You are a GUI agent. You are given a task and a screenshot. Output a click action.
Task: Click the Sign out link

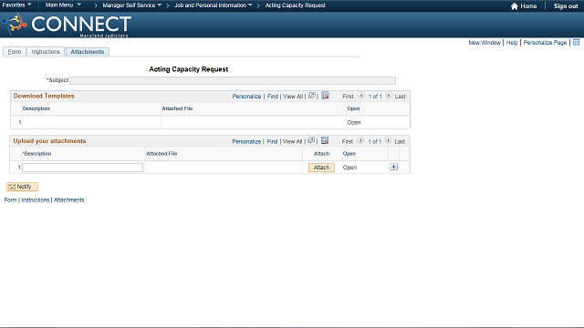(566, 6)
